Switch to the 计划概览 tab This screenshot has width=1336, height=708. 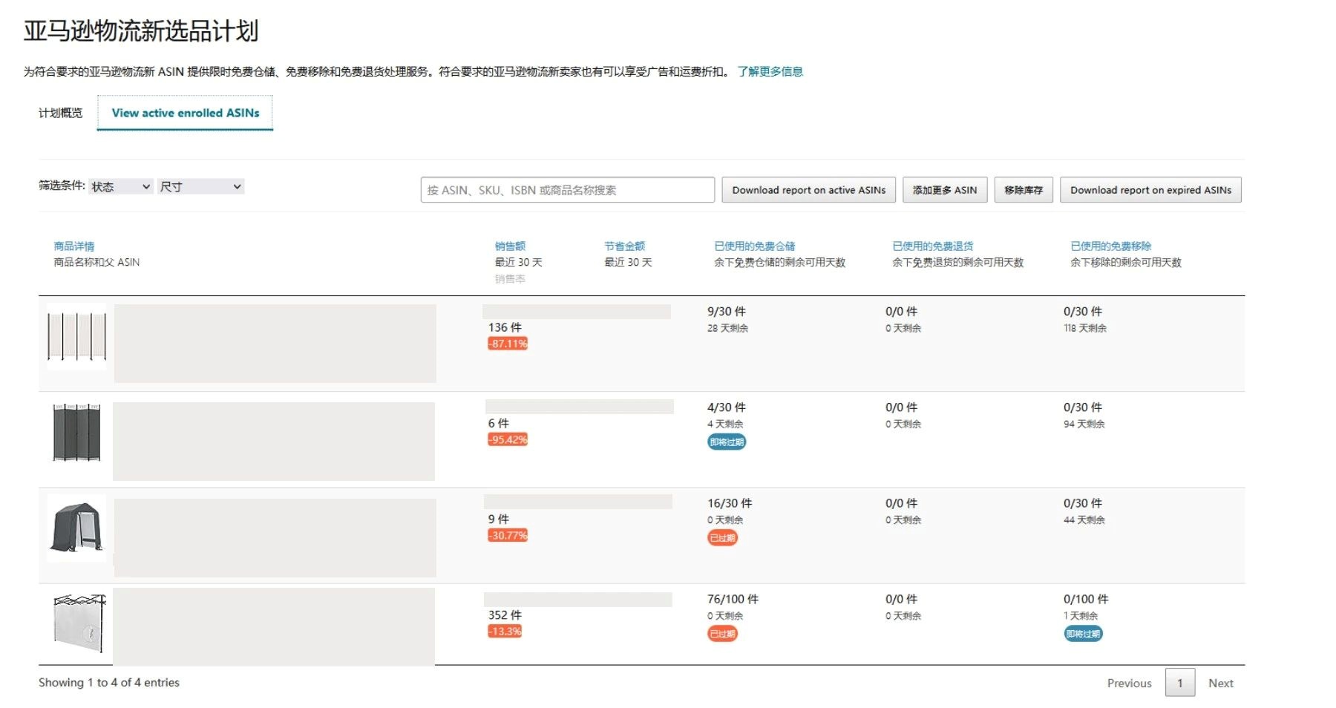coord(60,113)
